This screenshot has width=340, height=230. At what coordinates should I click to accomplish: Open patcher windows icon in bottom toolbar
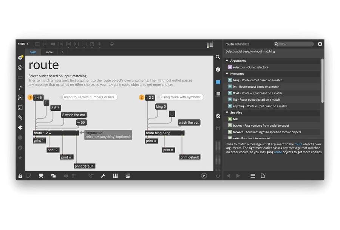(53, 176)
